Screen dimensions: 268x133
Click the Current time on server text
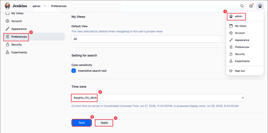155,106
